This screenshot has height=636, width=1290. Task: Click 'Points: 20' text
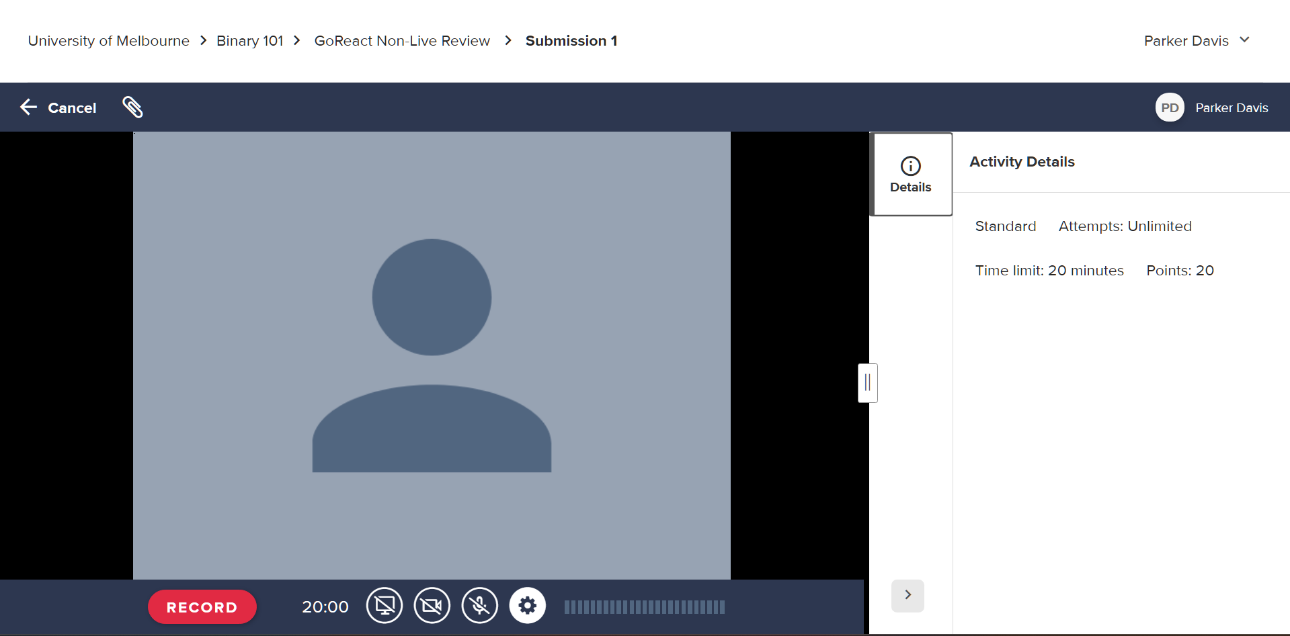pos(1180,271)
